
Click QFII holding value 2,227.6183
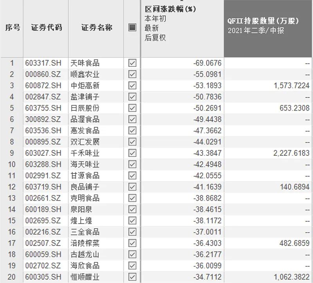(x=291, y=153)
